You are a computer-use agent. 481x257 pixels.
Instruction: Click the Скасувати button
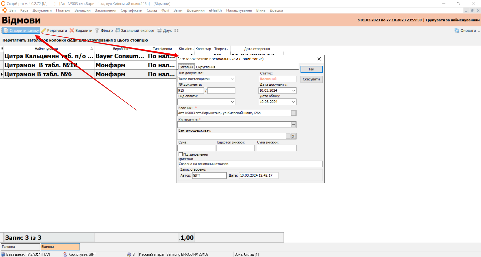[311, 79]
